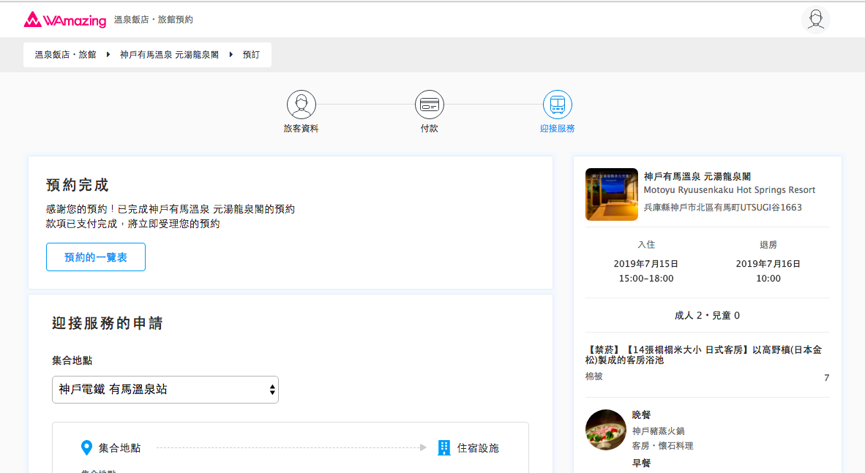Click the 退房 check-out label
The width and height of the screenshot is (865, 473).
(768, 245)
